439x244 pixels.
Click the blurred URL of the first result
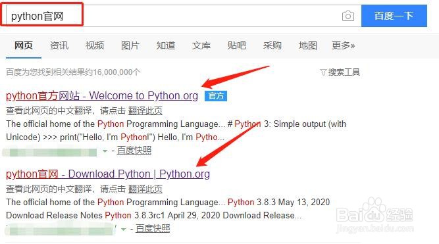pos(50,152)
